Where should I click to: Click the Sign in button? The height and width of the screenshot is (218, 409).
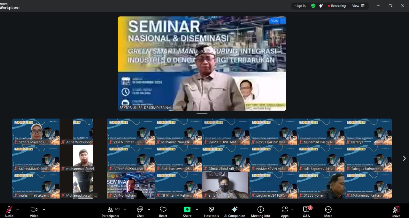click(x=300, y=6)
